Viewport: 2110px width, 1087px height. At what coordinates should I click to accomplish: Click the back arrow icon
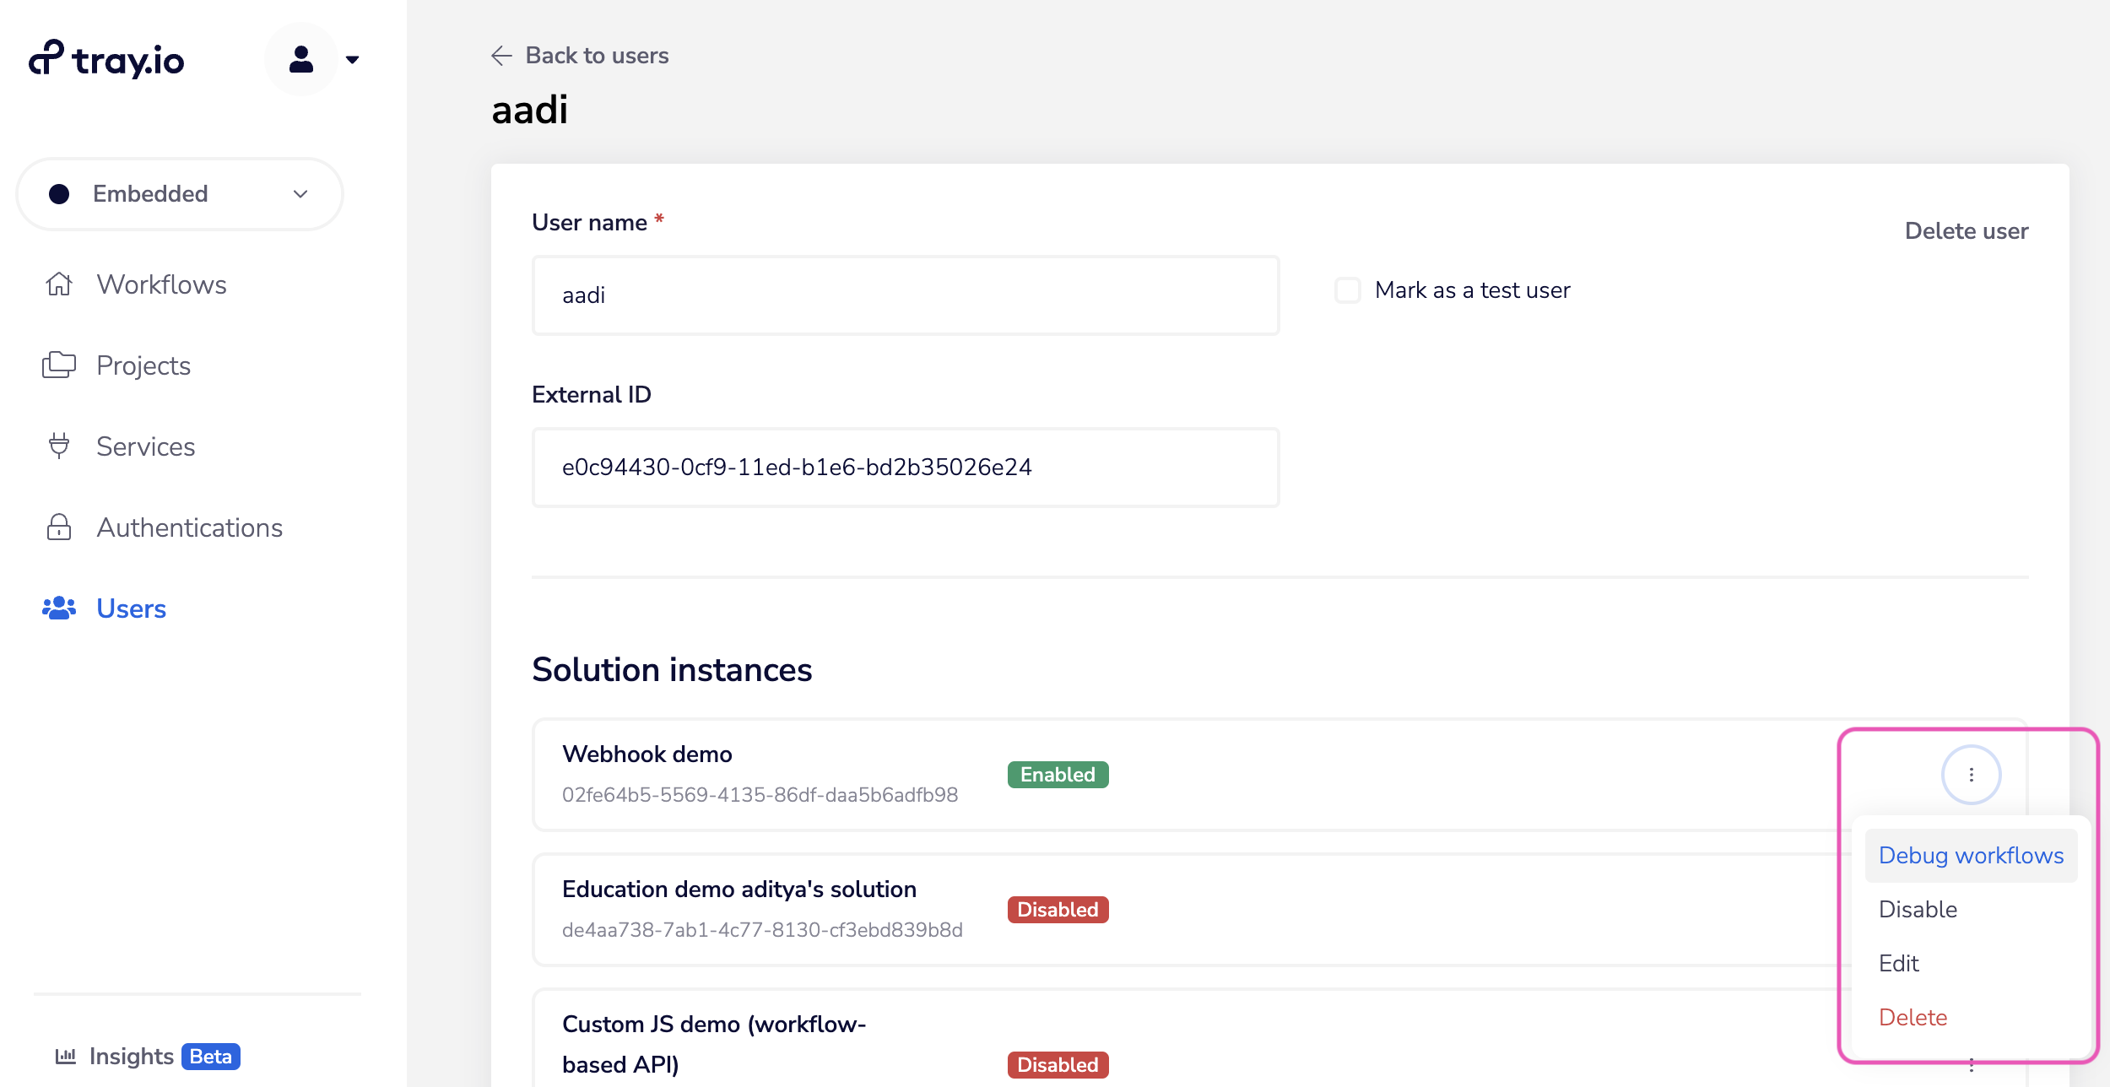pyautogui.click(x=501, y=56)
